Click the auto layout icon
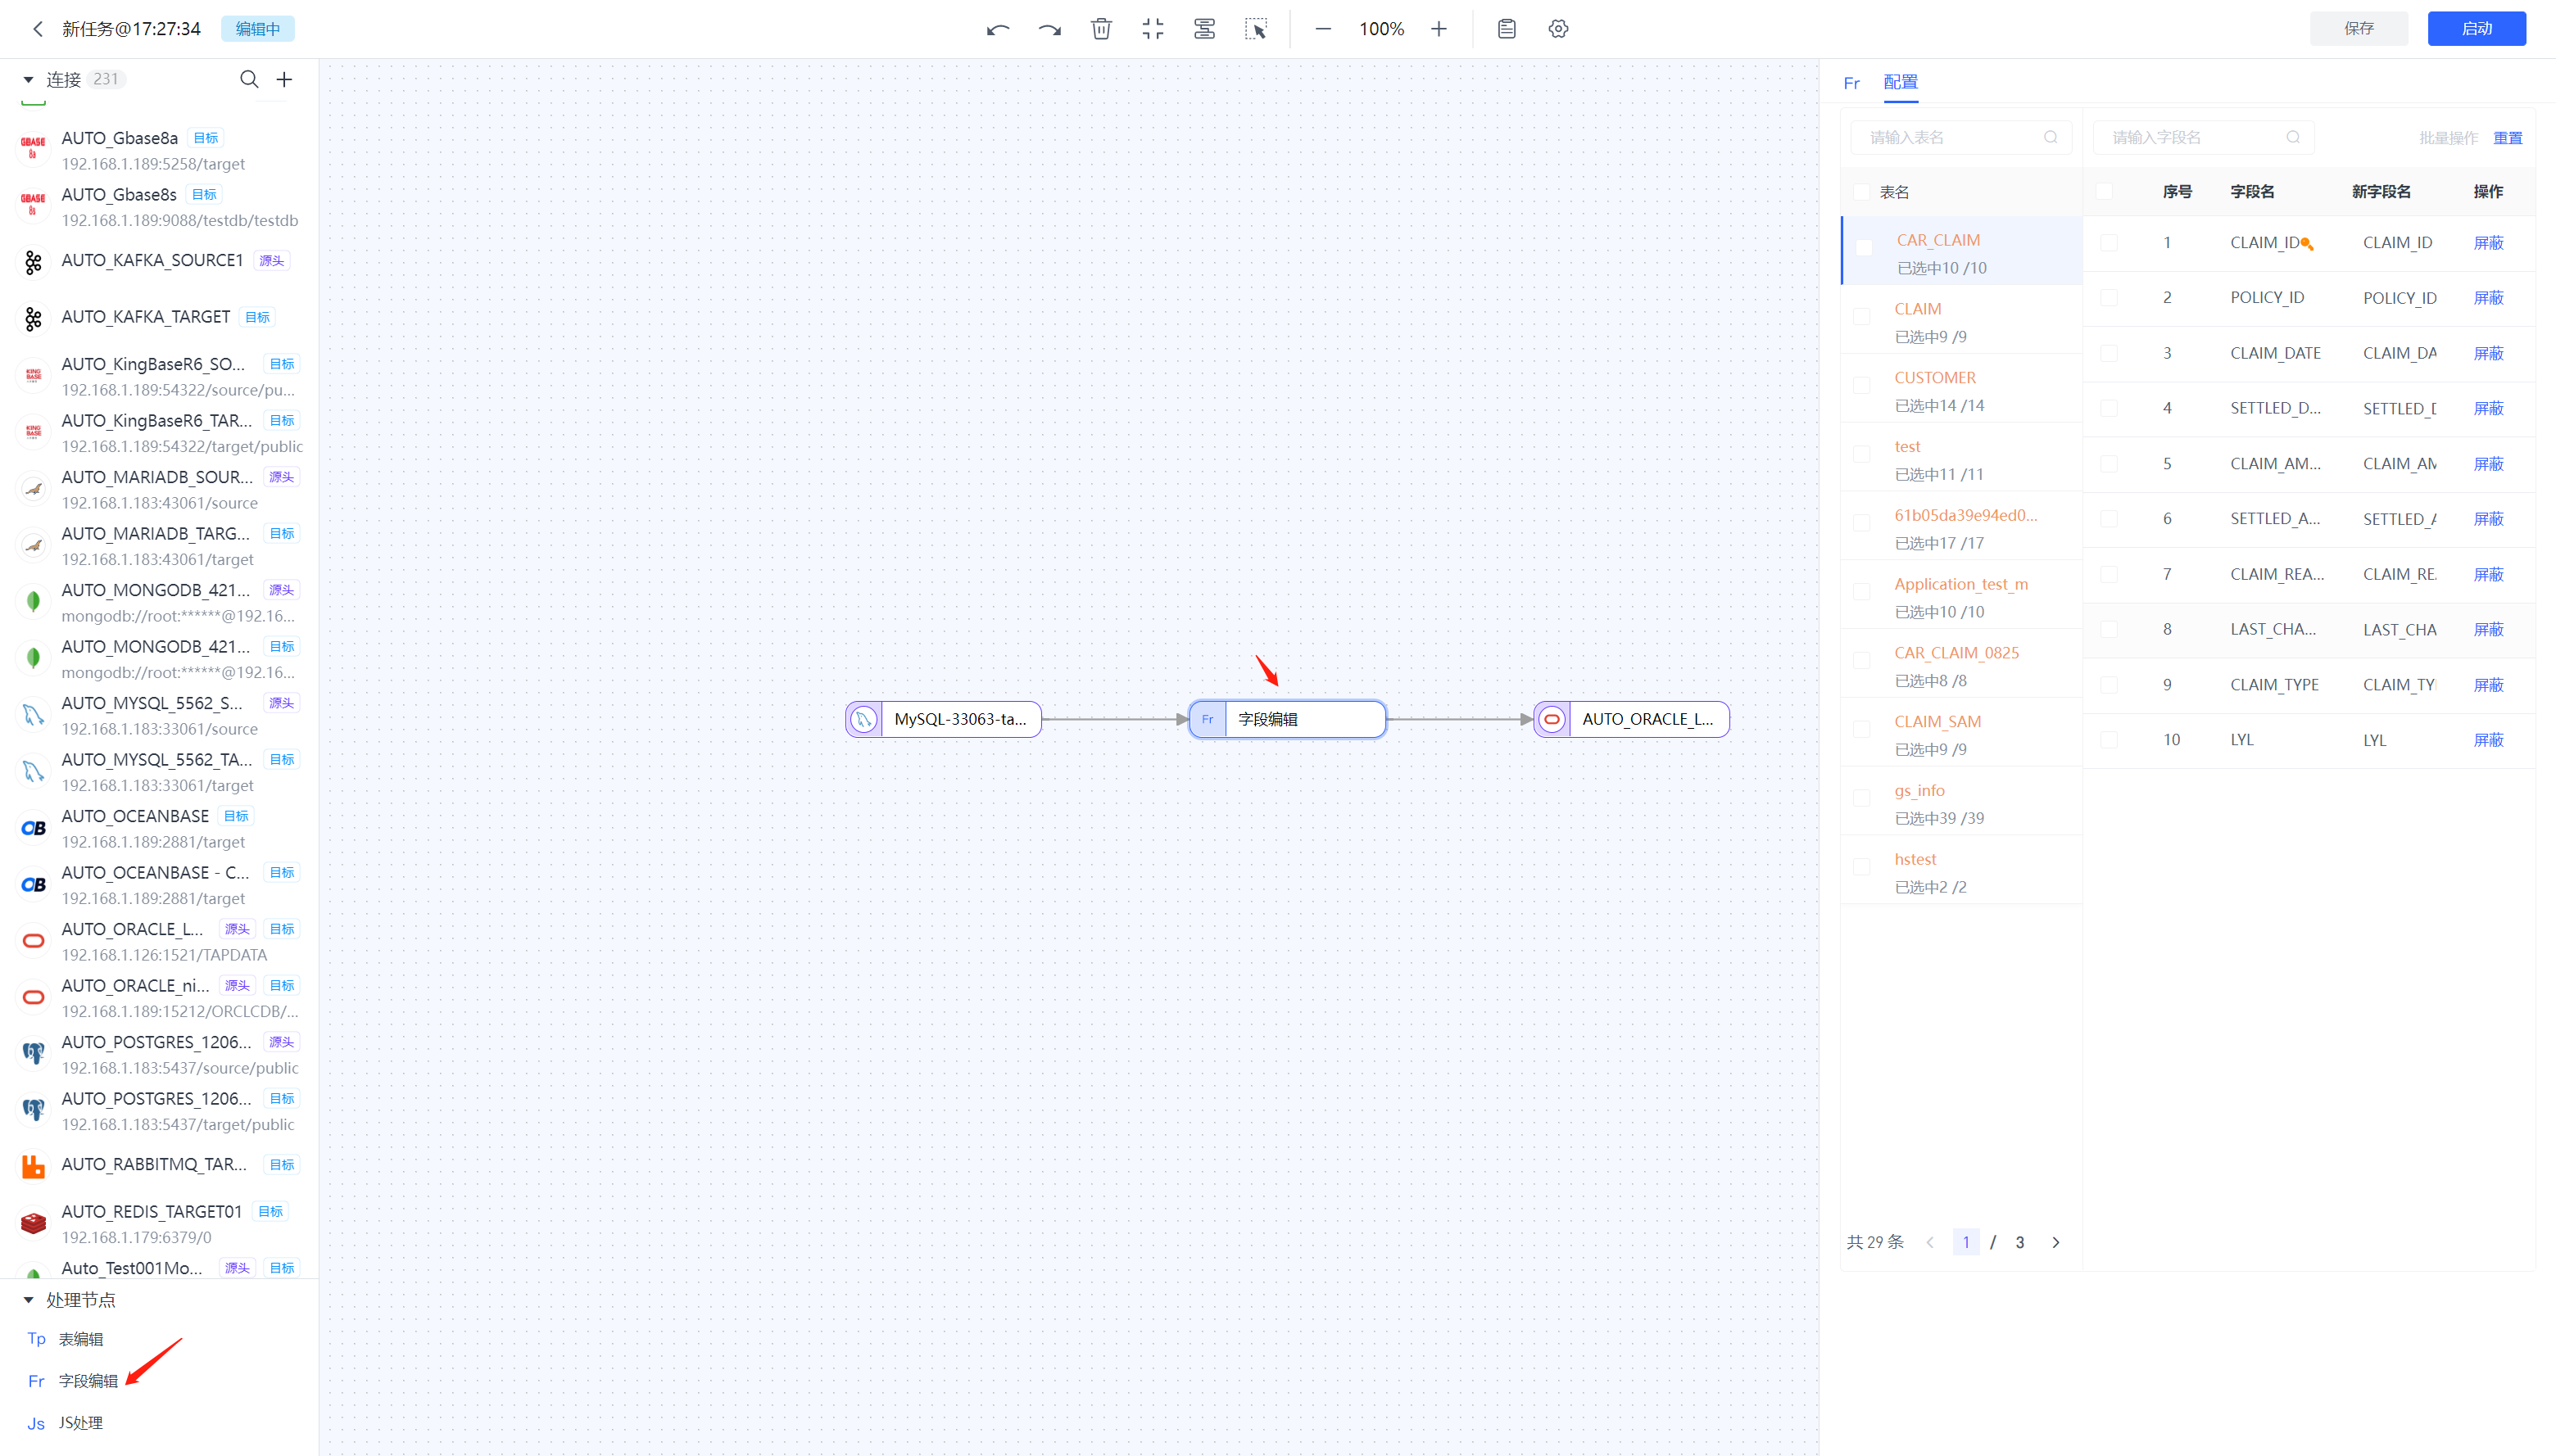 [1204, 29]
